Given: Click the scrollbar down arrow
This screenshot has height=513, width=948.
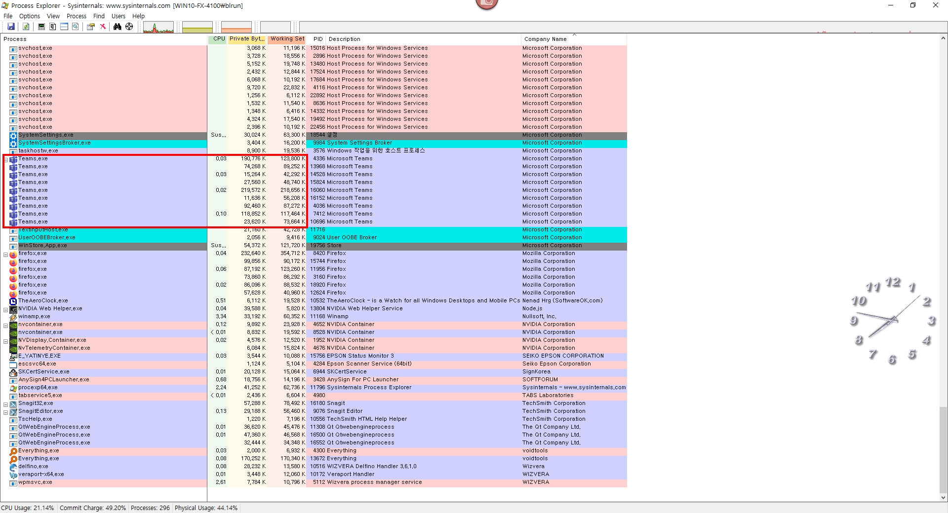Looking at the screenshot, I should 944,498.
